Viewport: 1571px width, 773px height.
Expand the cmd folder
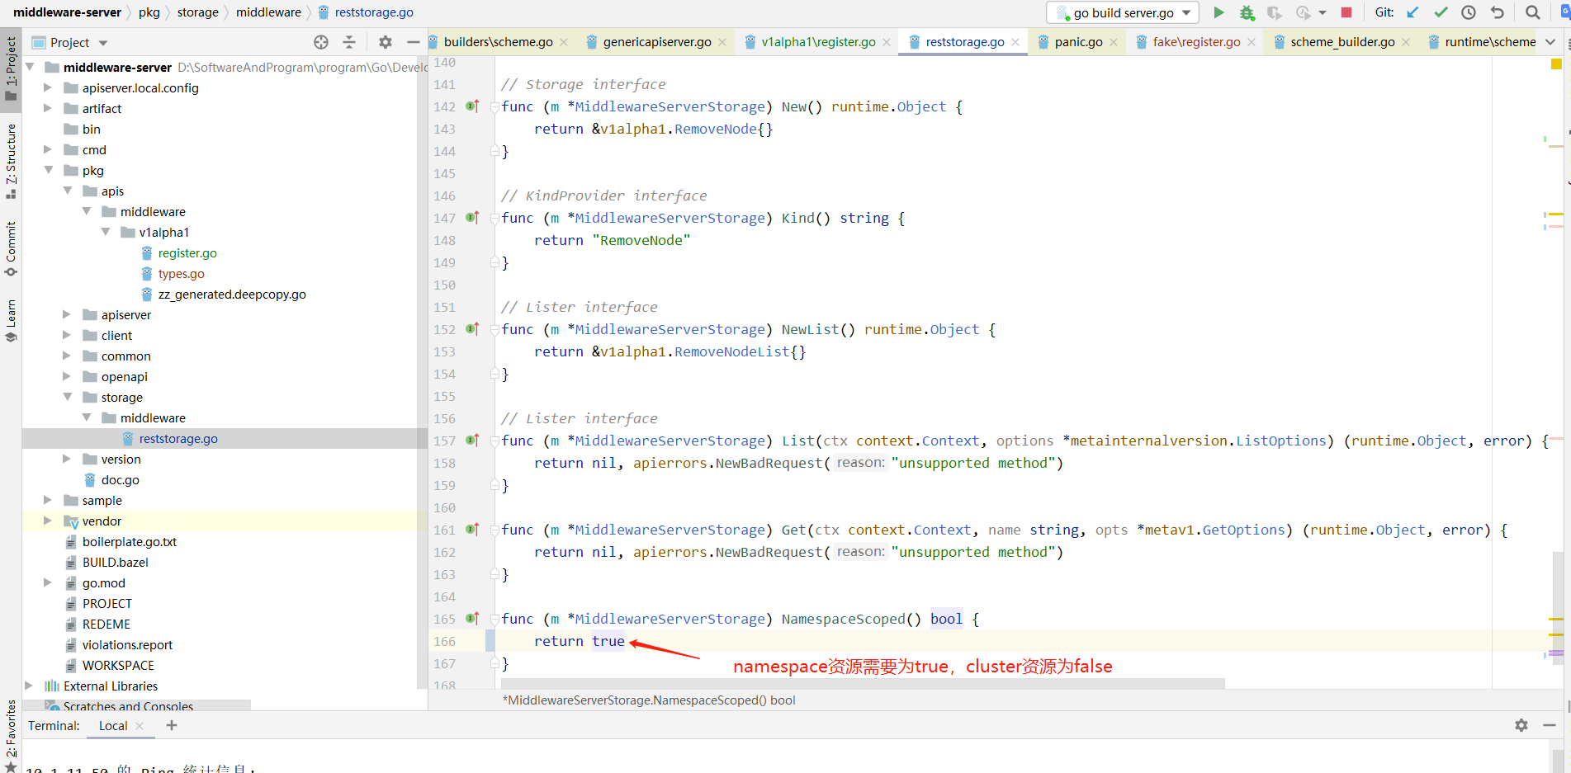pyautogui.click(x=48, y=149)
